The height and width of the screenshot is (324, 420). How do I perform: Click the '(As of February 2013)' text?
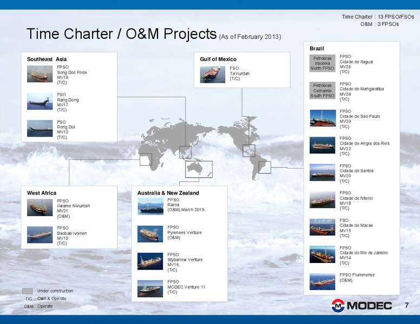250,37
